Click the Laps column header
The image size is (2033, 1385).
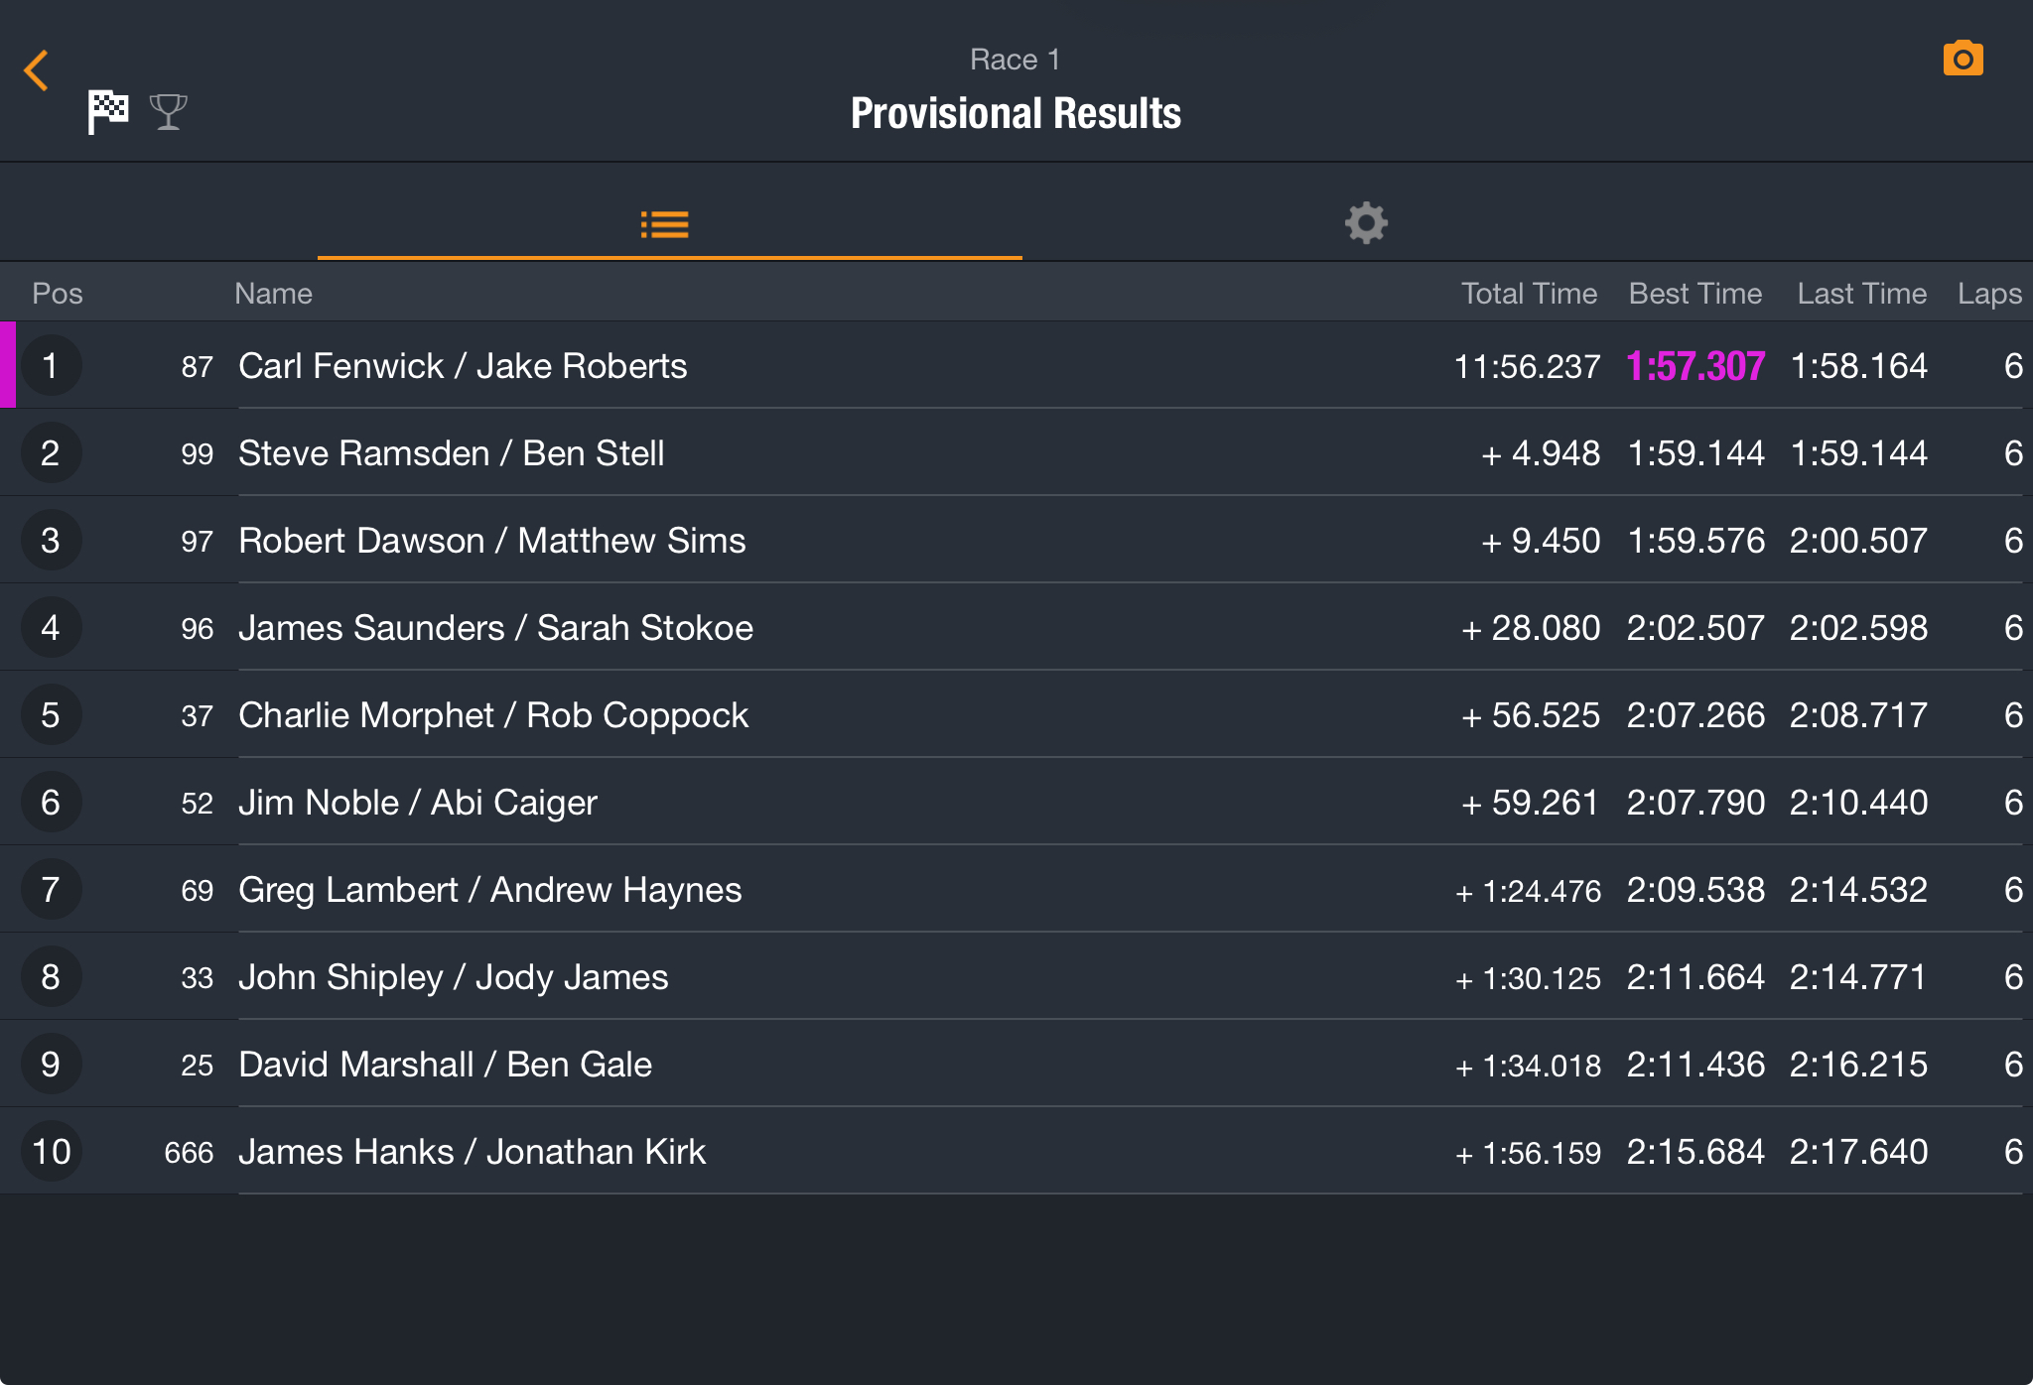[x=1989, y=294]
